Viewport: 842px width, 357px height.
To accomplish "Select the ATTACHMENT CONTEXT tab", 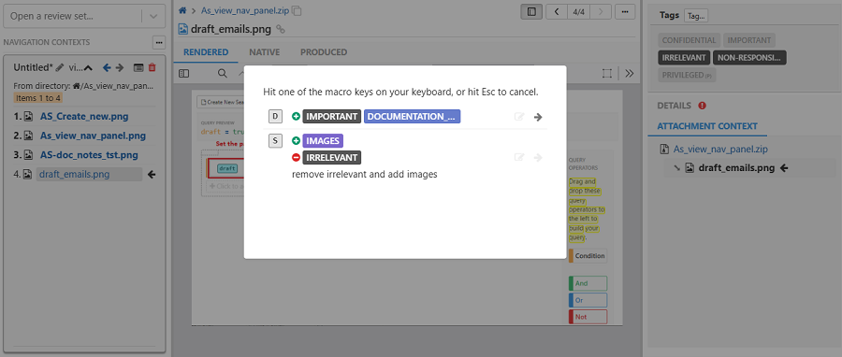I will pyautogui.click(x=707, y=126).
